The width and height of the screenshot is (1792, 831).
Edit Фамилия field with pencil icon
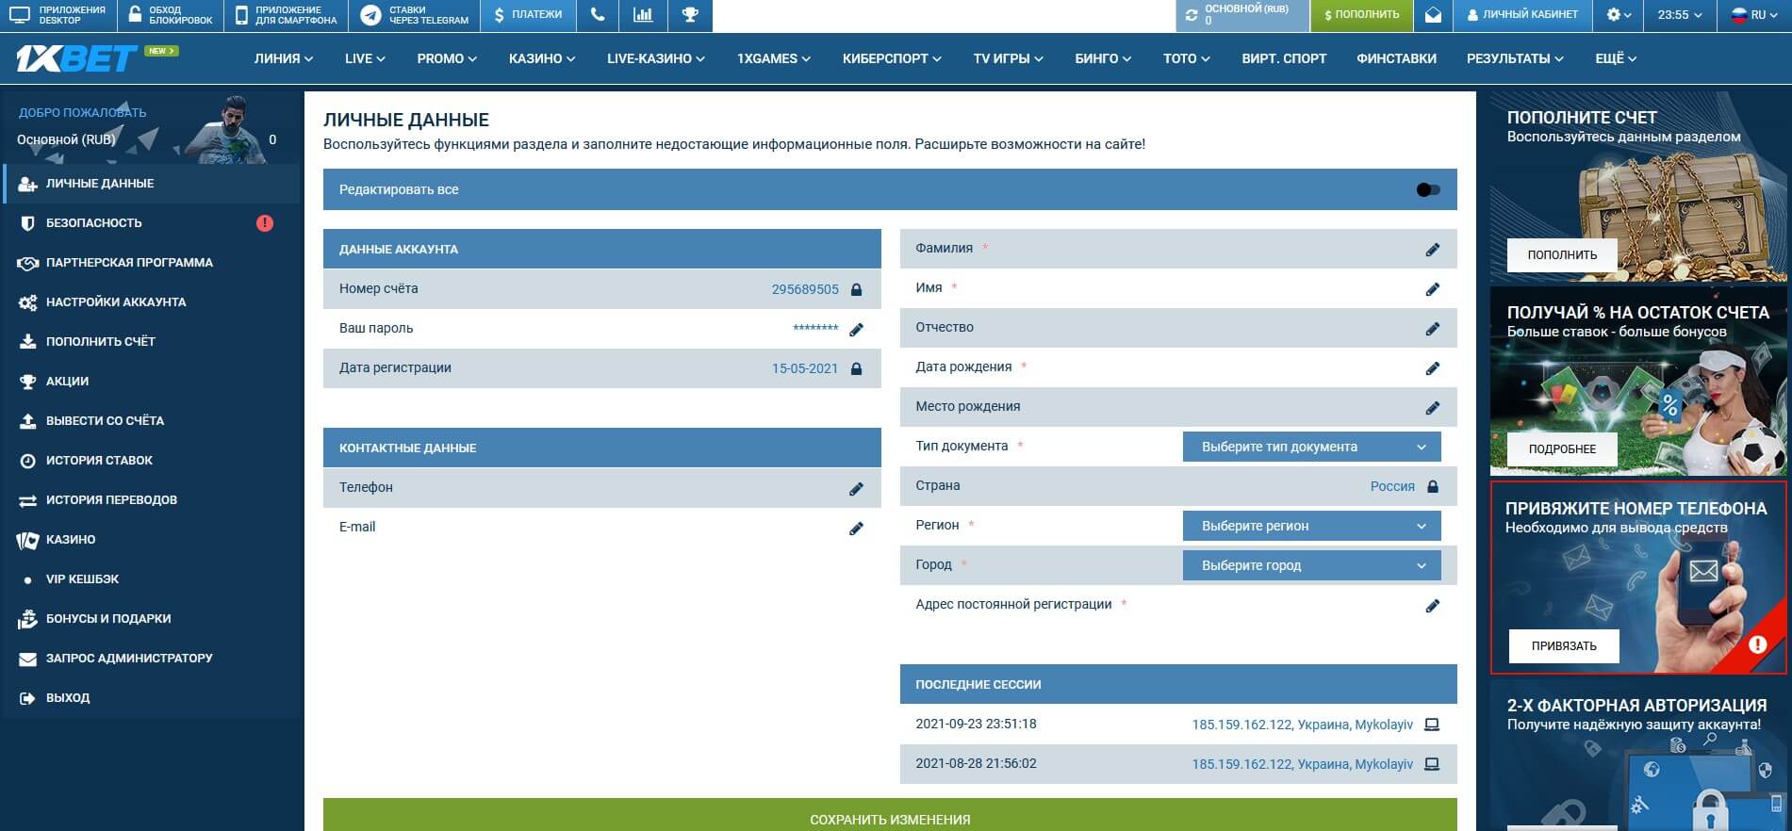click(x=1433, y=249)
